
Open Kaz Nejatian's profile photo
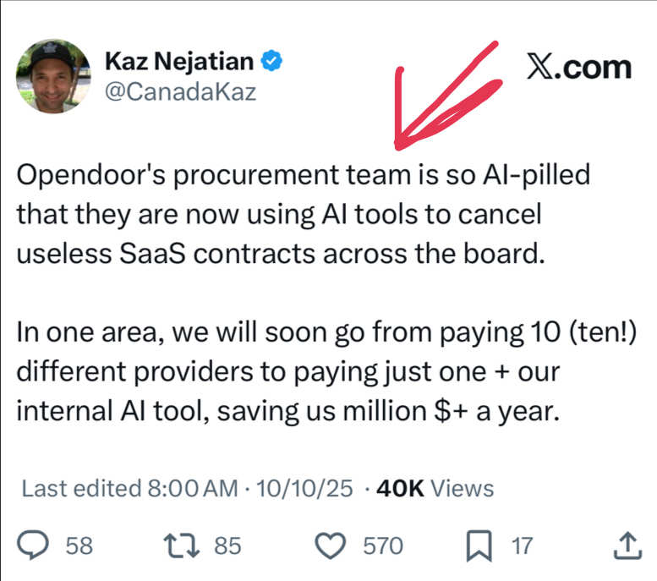[x=52, y=76]
